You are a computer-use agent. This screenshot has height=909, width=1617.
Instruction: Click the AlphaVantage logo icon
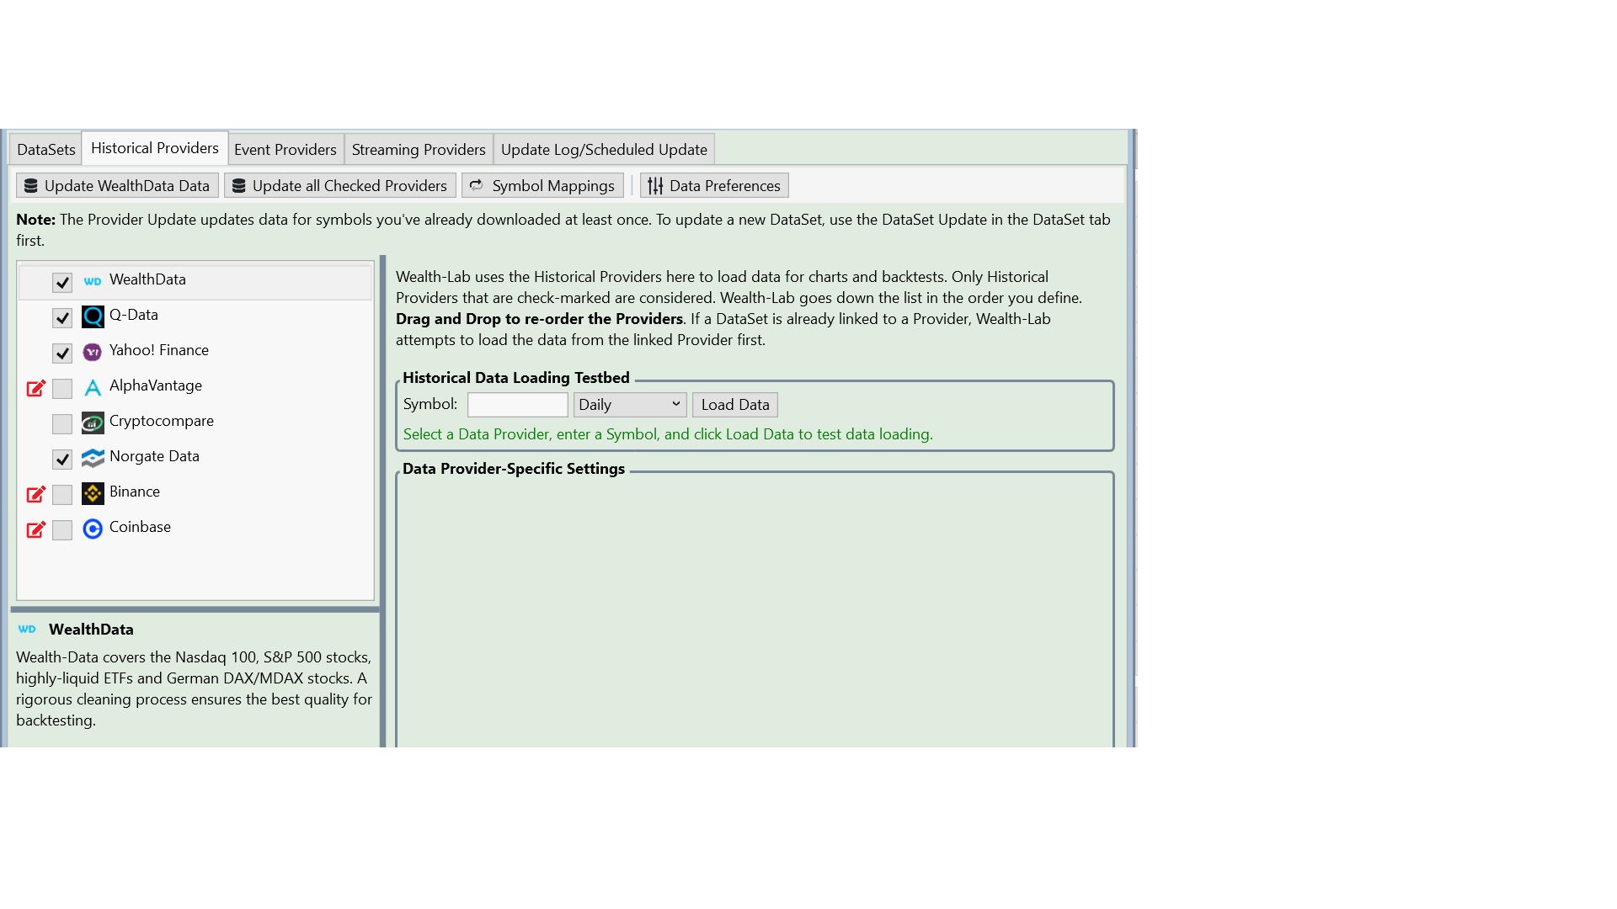(93, 387)
